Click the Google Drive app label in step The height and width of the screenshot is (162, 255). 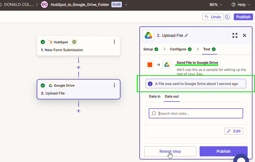61,85
